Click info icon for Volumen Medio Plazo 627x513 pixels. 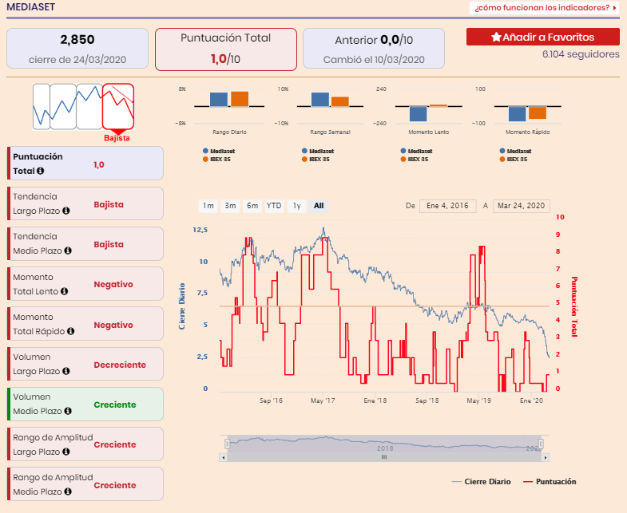pos(68,411)
